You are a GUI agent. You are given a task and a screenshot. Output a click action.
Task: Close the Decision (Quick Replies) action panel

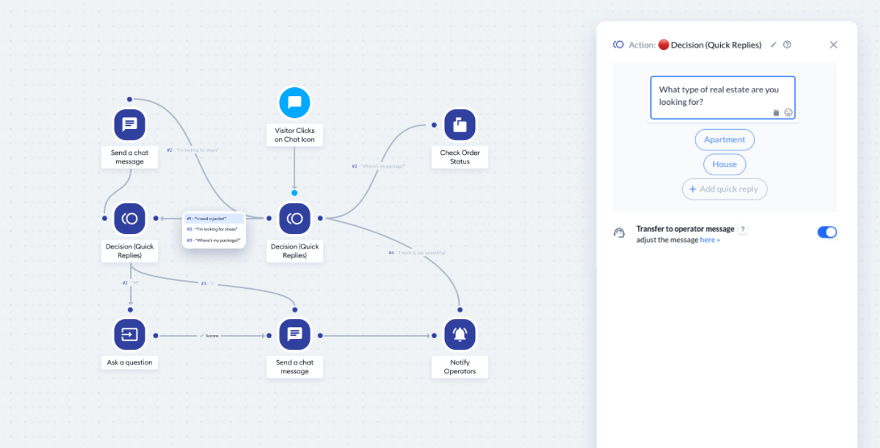pyautogui.click(x=833, y=45)
